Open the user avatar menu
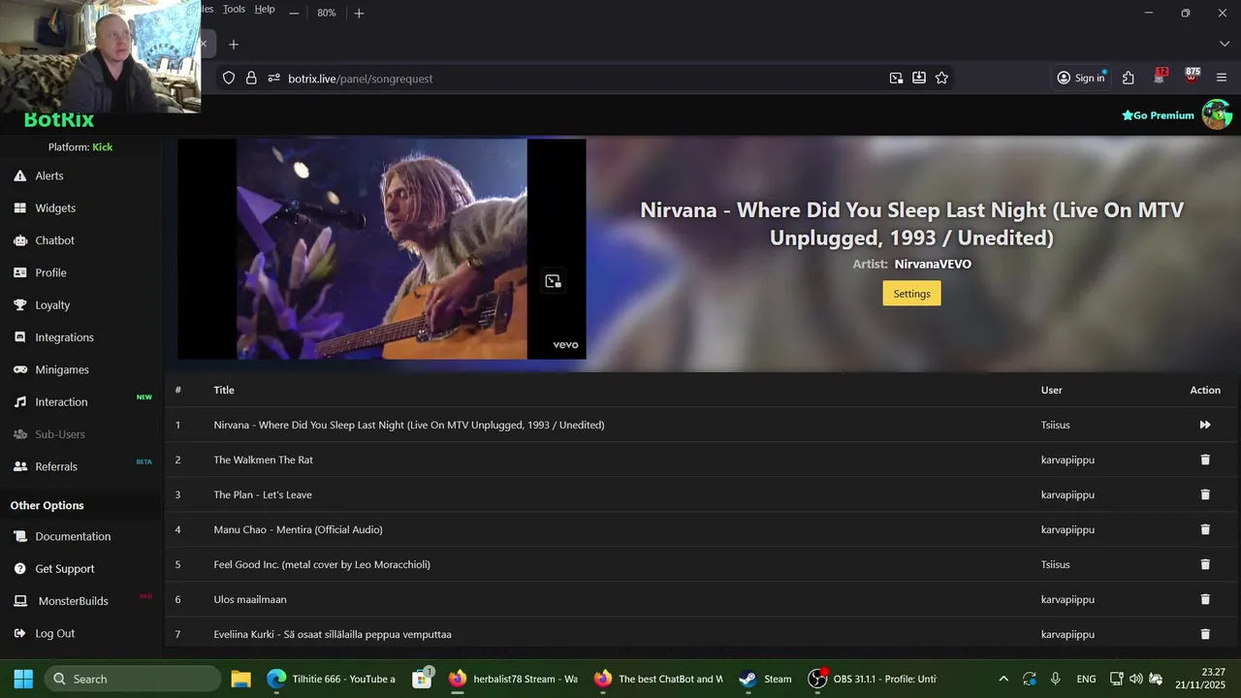The width and height of the screenshot is (1241, 698). (1217, 114)
